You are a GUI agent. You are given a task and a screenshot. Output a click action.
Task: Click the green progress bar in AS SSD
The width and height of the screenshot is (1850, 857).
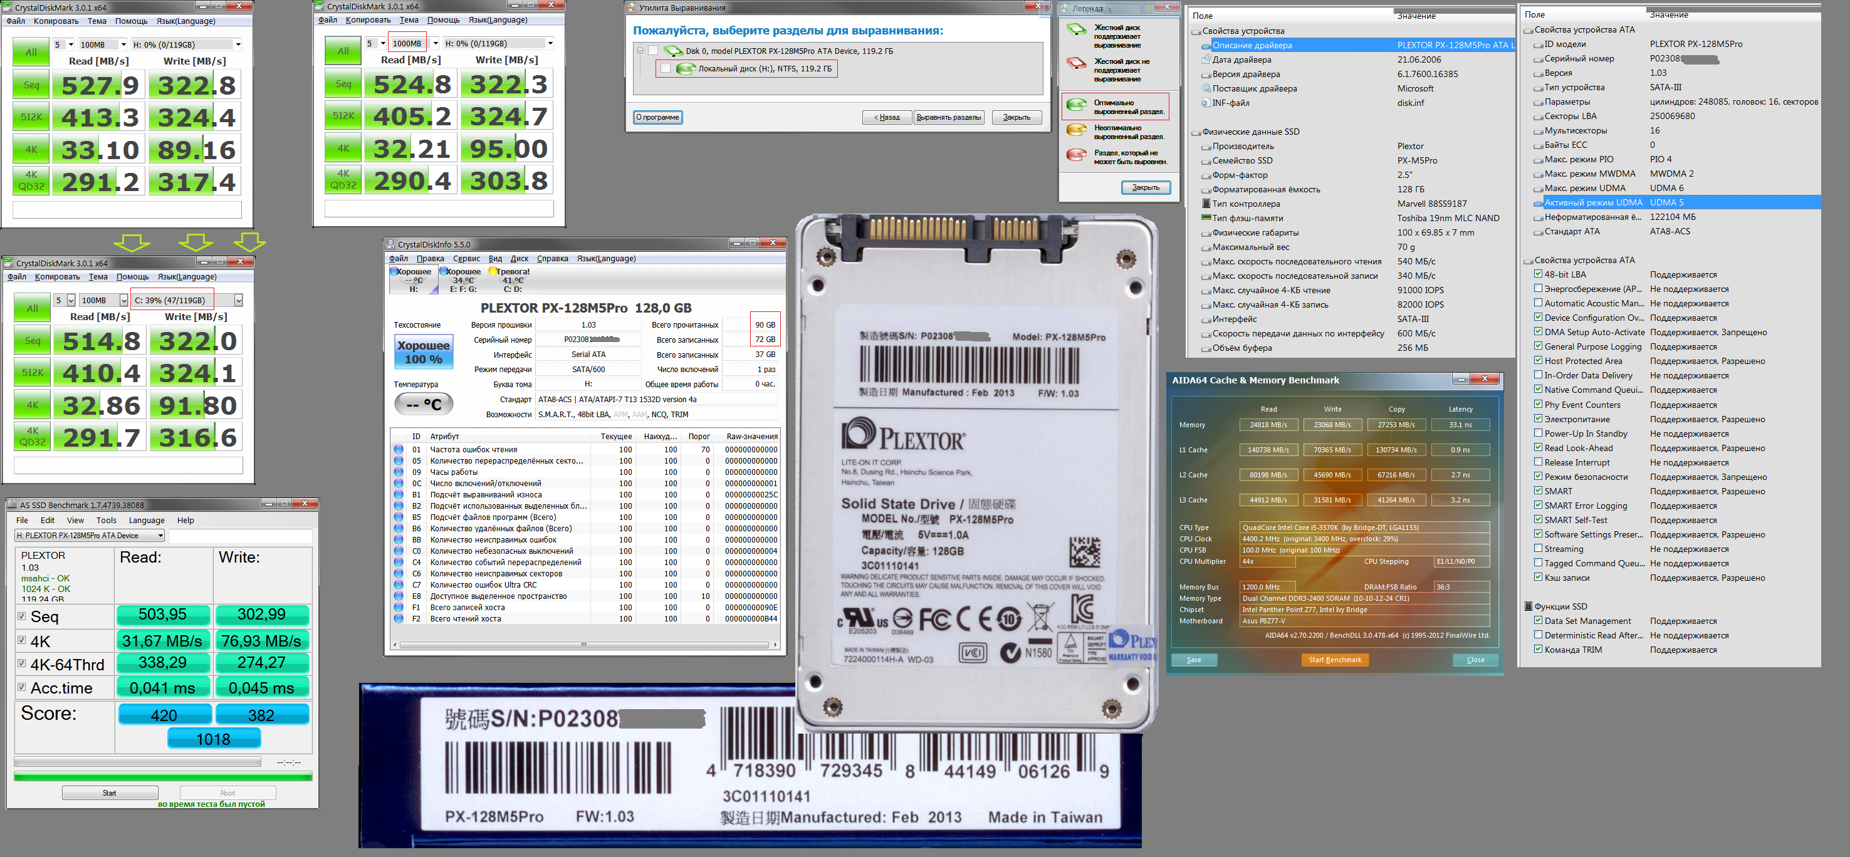point(163,776)
